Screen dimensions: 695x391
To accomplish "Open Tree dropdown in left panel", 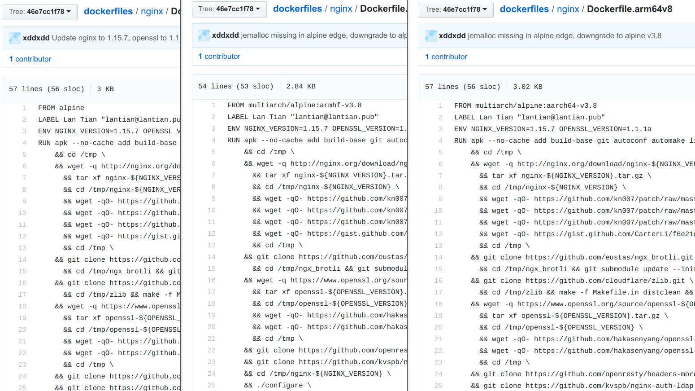I will (x=40, y=12).
